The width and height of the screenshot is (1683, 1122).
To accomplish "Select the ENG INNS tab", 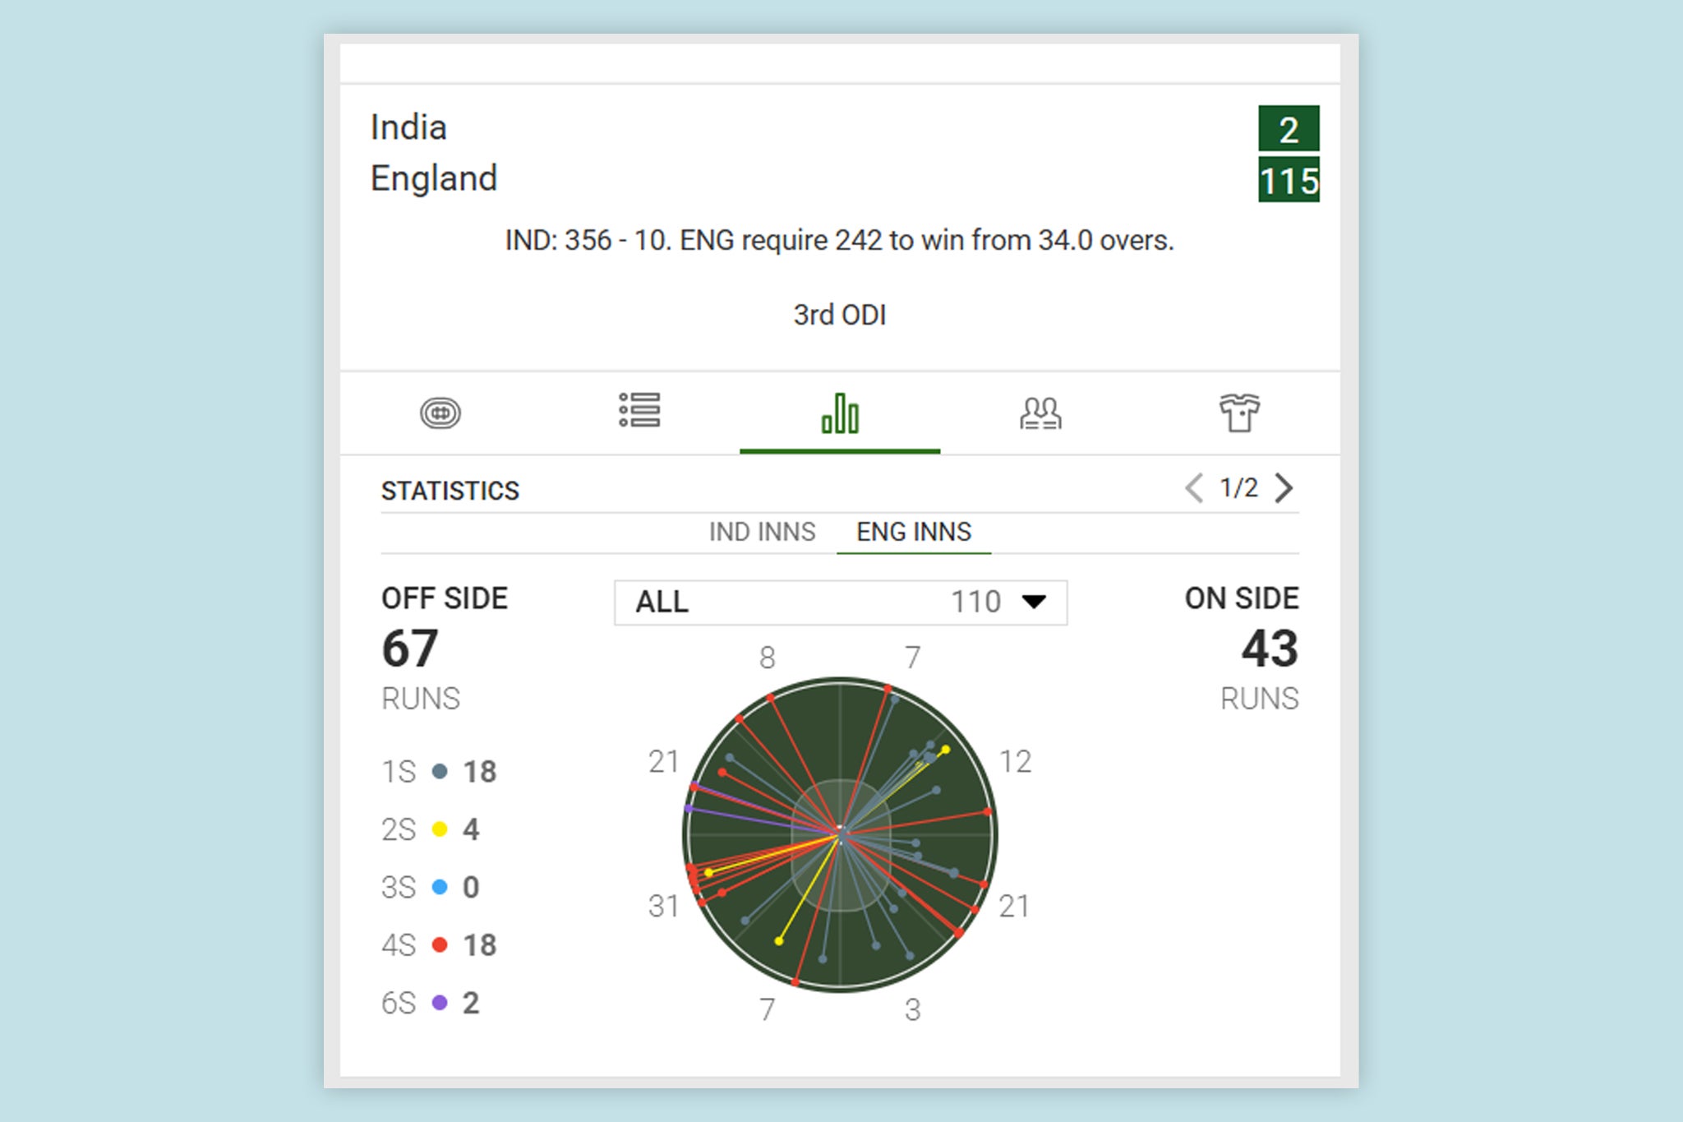I will pos(914,532).
